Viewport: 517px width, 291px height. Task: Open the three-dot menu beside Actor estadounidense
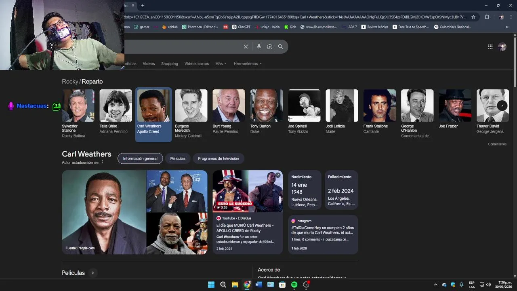[103, 162]
